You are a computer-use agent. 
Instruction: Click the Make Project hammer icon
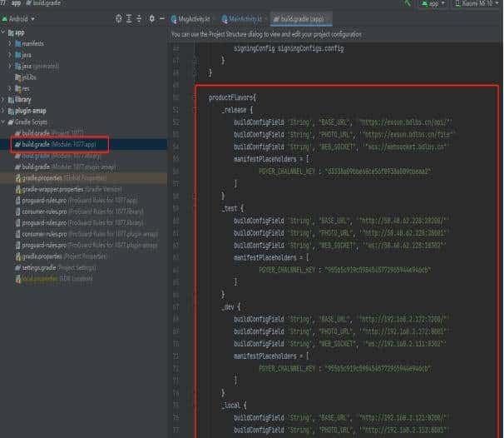408,4
